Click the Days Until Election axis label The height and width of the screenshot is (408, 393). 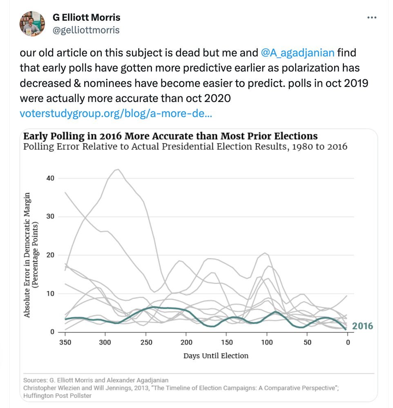point(216,356)
